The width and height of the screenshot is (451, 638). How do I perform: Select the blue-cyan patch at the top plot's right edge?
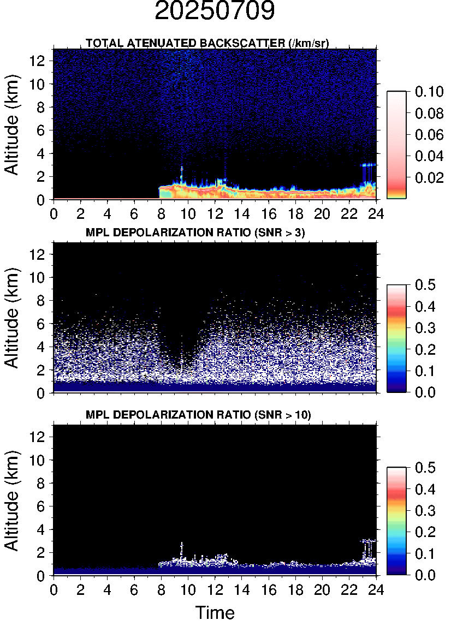pyautogui.click(x=369, y=164)
